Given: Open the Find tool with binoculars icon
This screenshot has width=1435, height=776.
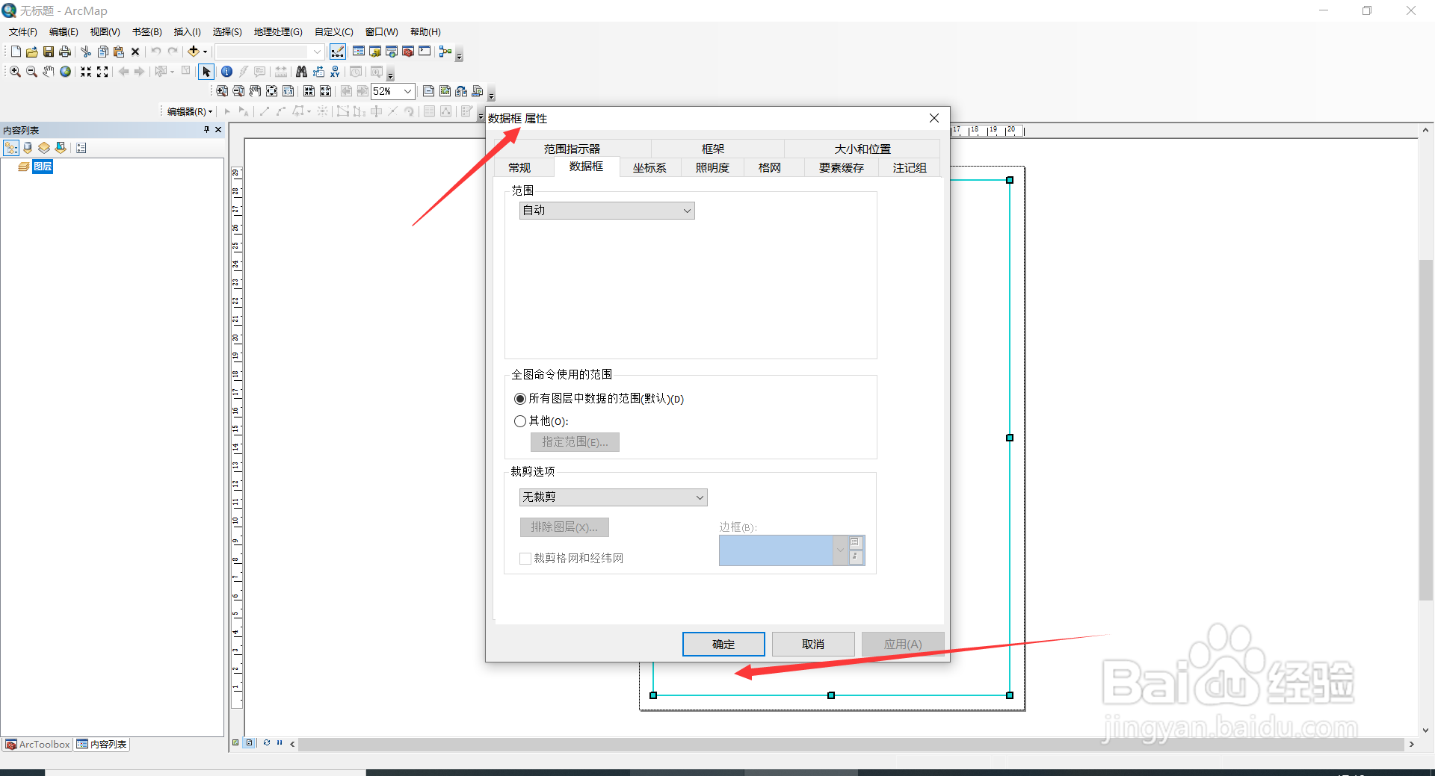Looking at the screenshot, I should (301, 72).
